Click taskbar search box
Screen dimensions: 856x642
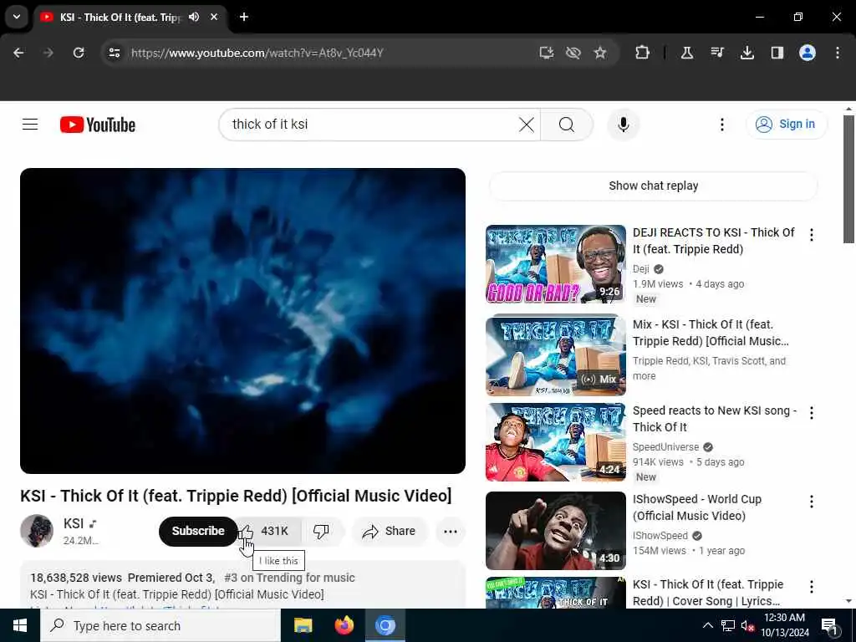coord(160,625)
